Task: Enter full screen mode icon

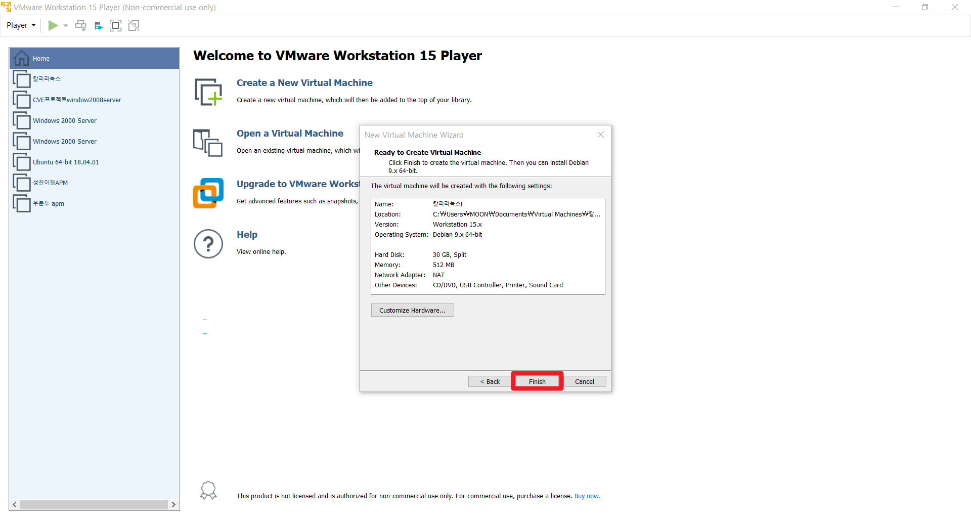Action: 116,25
